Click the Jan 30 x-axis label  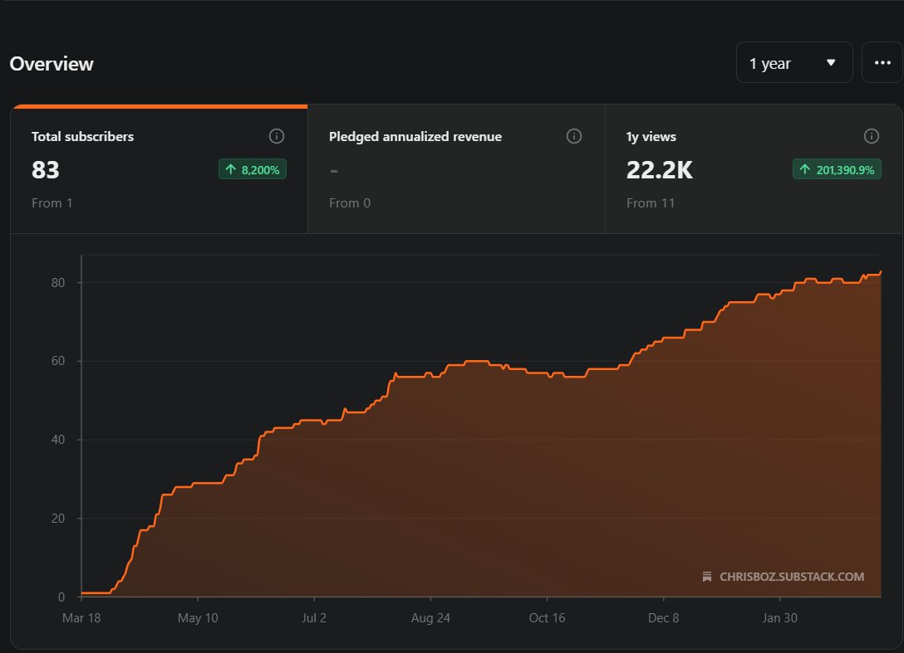(x=780, y=618)
